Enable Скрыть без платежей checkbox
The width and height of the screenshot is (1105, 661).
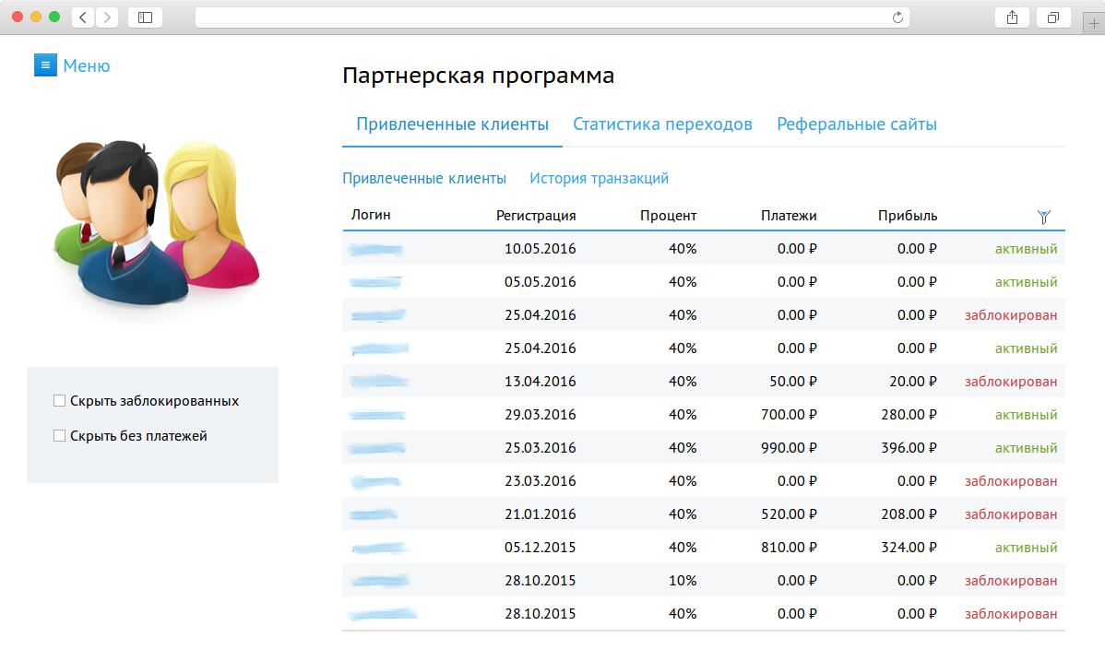pyautogui.click(x=60, y=436)
